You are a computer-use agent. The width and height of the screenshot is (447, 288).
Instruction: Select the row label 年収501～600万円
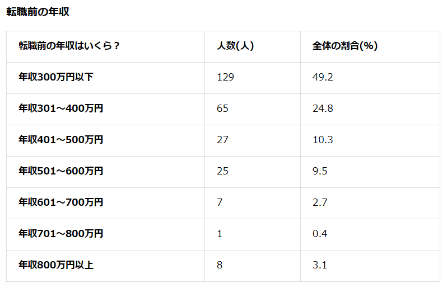coord(60,171)
